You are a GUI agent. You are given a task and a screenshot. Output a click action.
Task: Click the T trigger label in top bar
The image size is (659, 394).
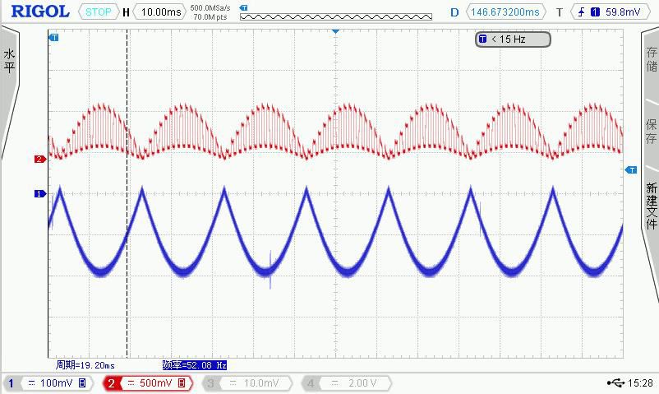pyautogui.click(x=560, y=12)
